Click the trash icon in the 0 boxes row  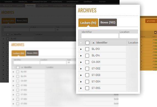155,40
